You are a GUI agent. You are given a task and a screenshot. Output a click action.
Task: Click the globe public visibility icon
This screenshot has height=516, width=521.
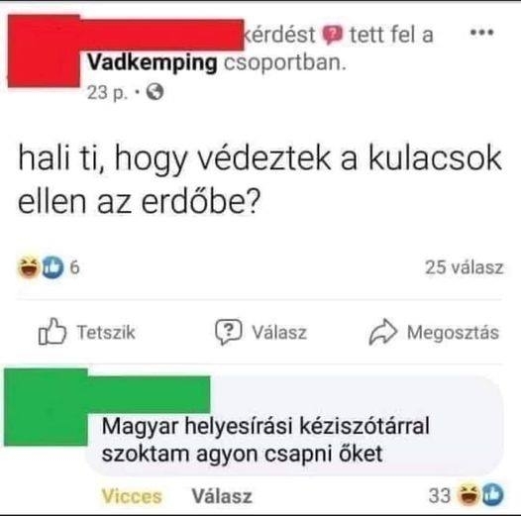156,92
